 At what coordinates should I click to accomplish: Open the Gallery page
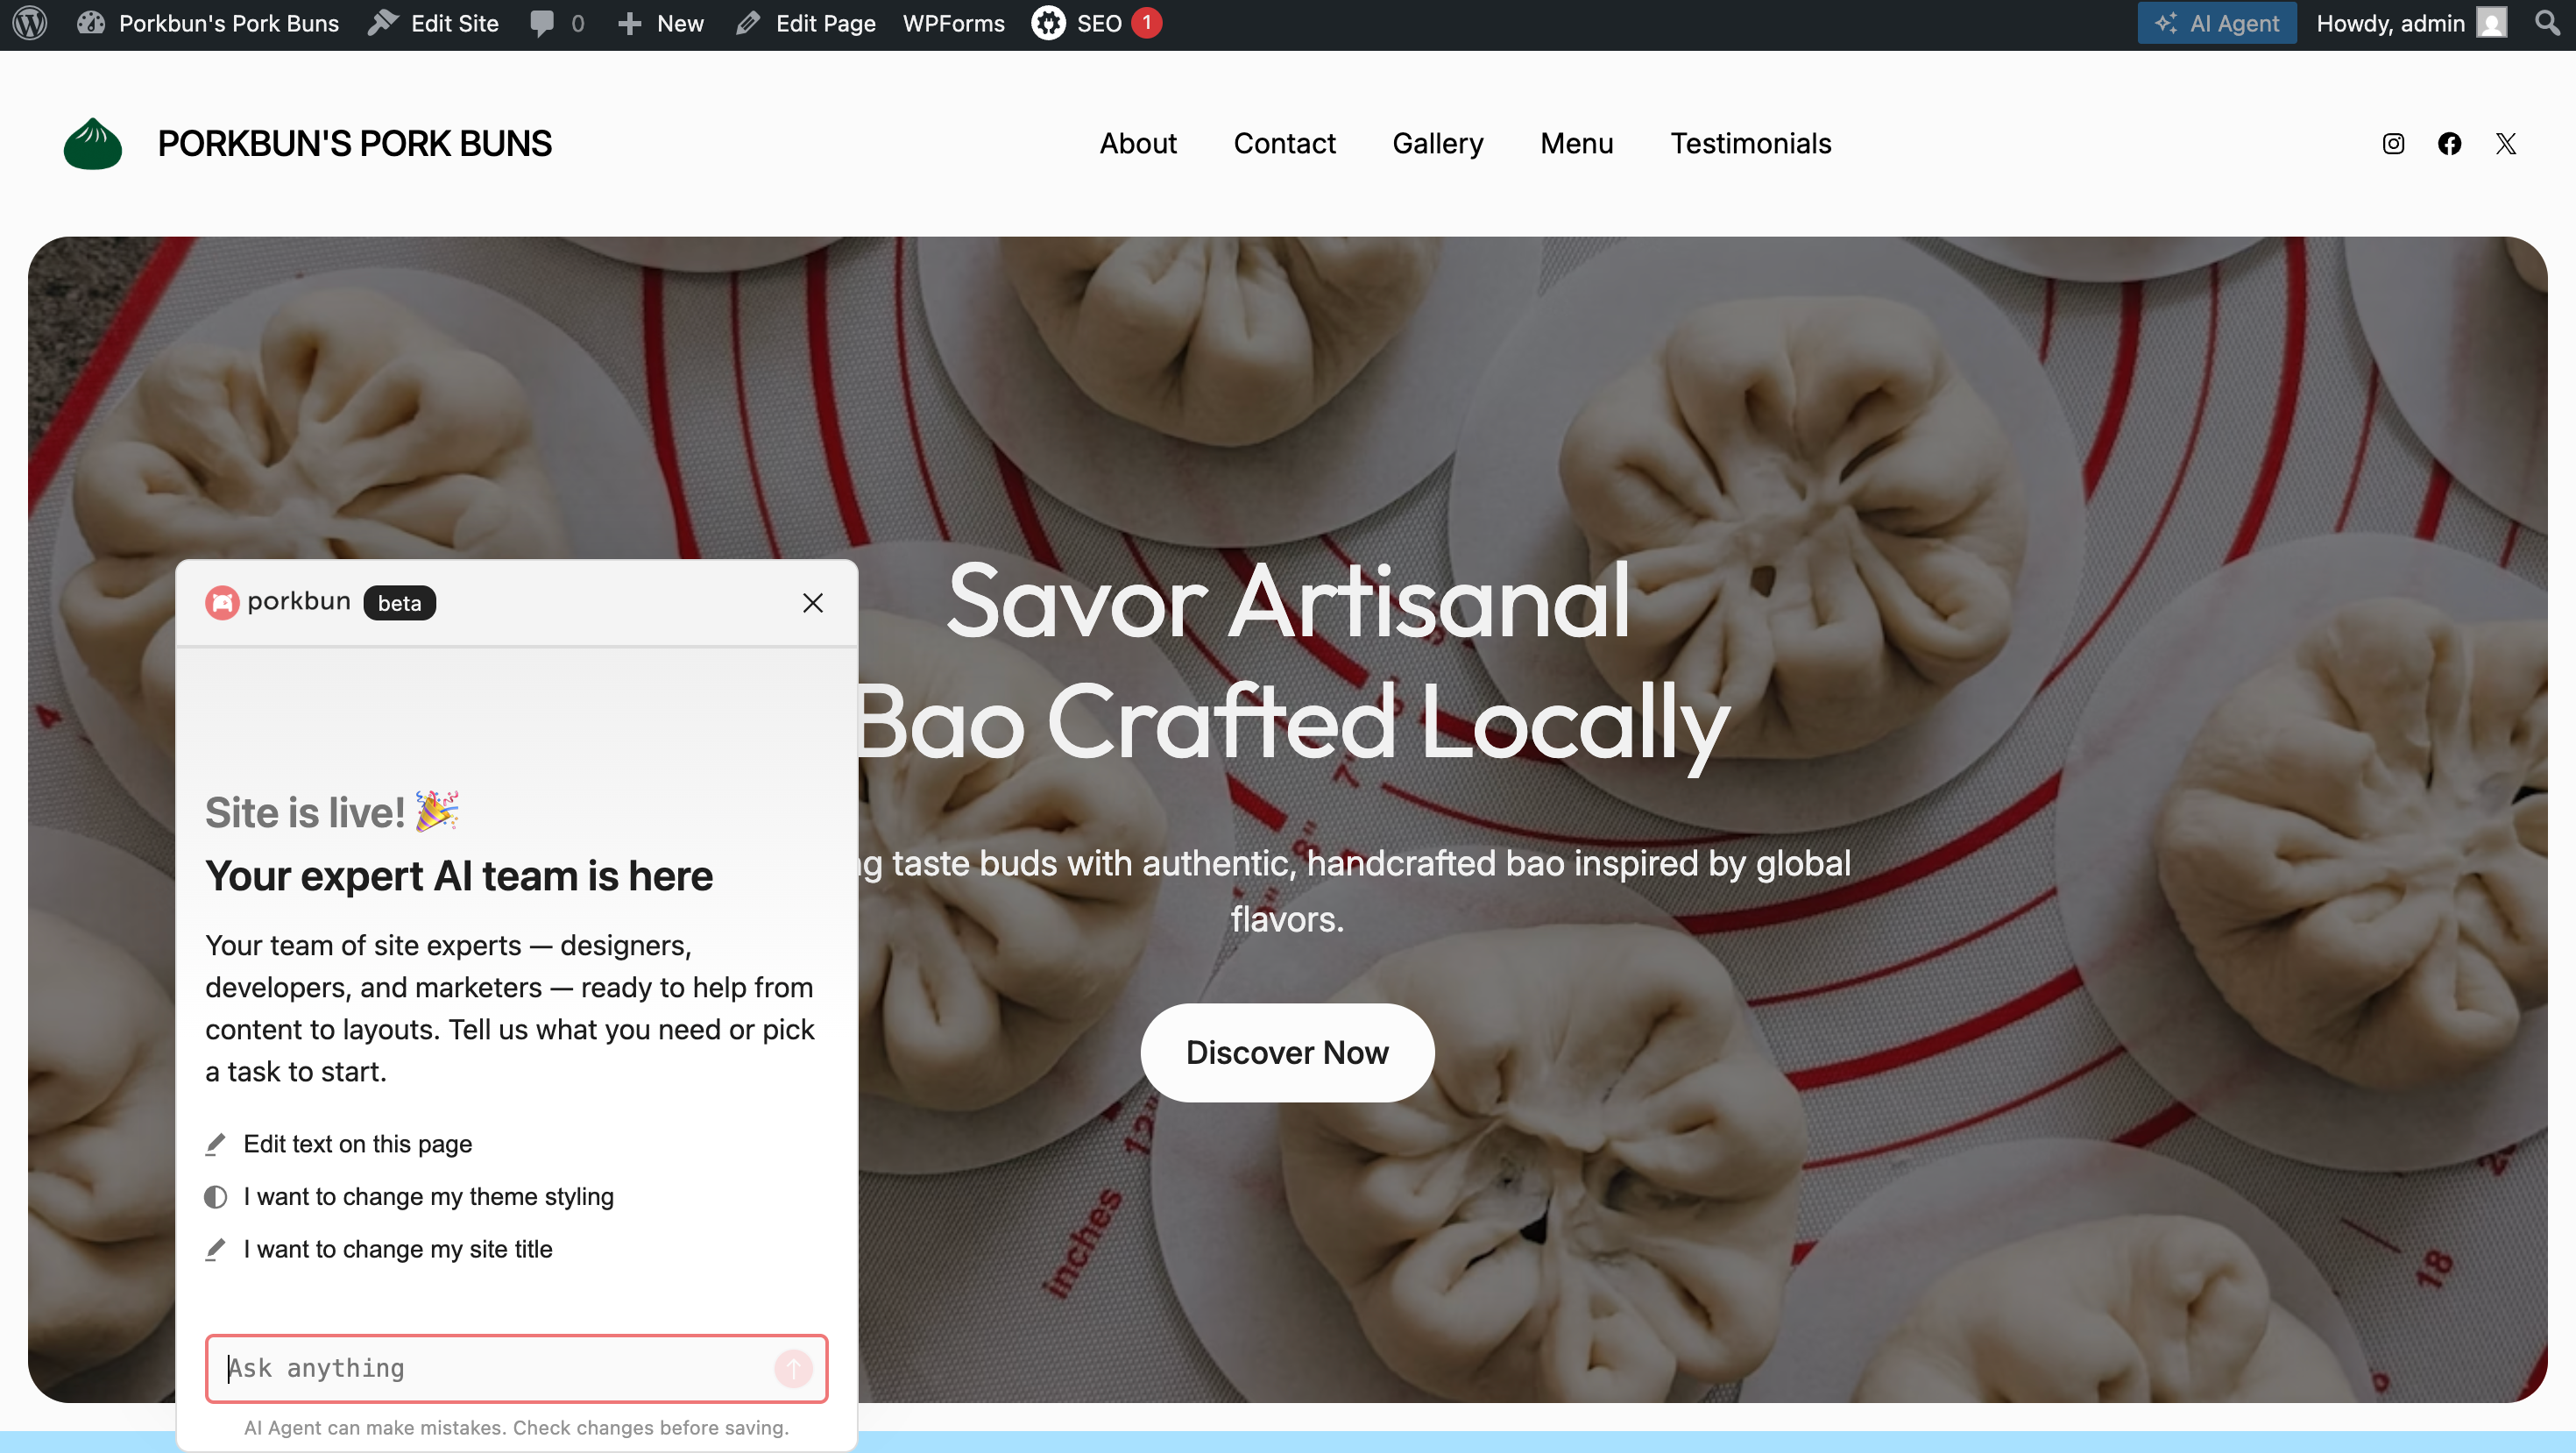(x=1437, y=144)
